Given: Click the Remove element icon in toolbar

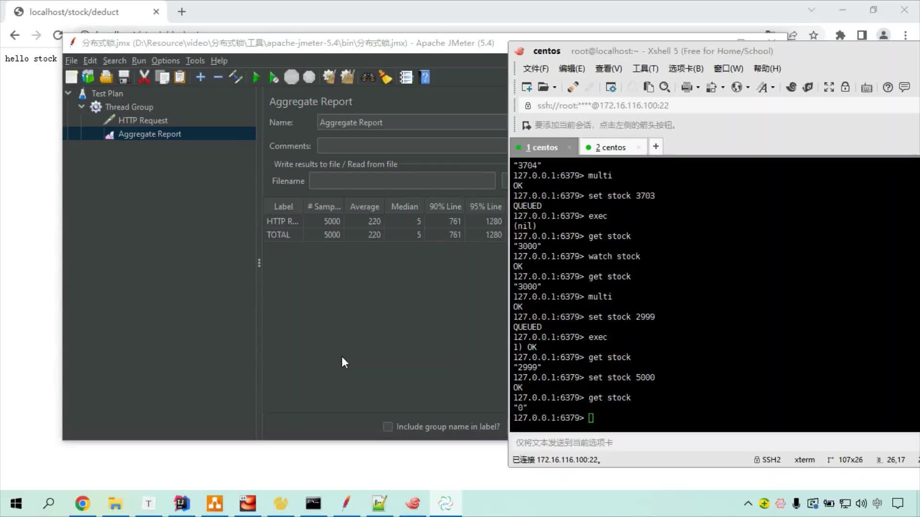Looking at the screenshot, I should tap(218, 77).
